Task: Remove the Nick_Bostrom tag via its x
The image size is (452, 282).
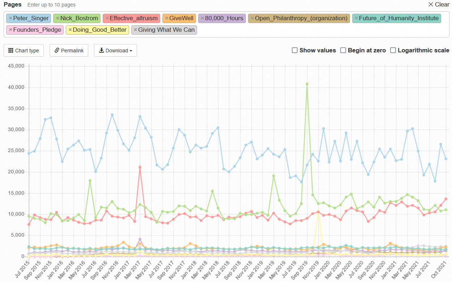Action: click(57, 18)
